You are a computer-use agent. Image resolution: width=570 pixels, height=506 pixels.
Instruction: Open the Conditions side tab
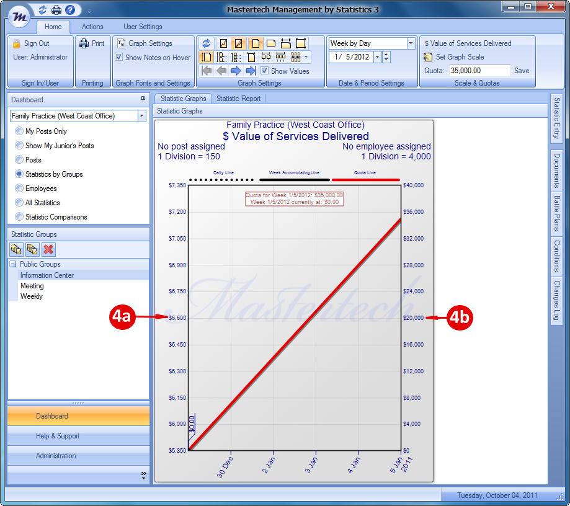[x=556, y=256]
